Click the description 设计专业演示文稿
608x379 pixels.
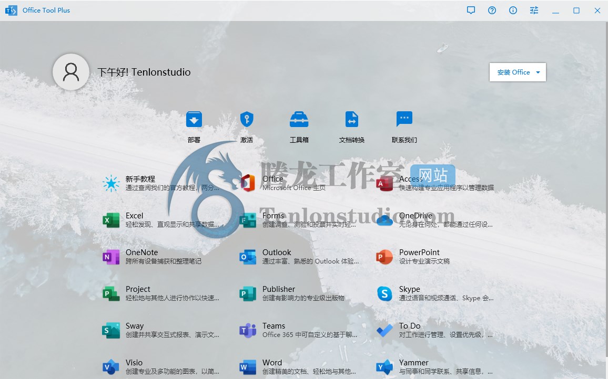[x=424, y=261]
